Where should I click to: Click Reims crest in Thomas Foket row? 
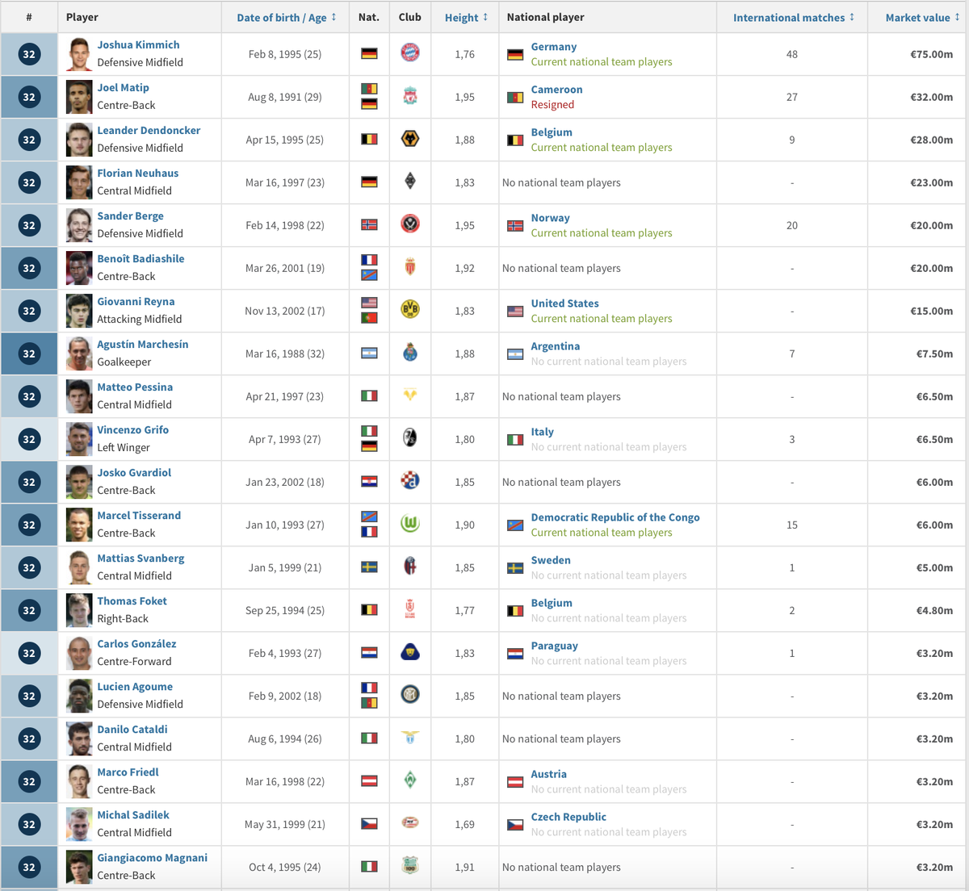[410, 609]
